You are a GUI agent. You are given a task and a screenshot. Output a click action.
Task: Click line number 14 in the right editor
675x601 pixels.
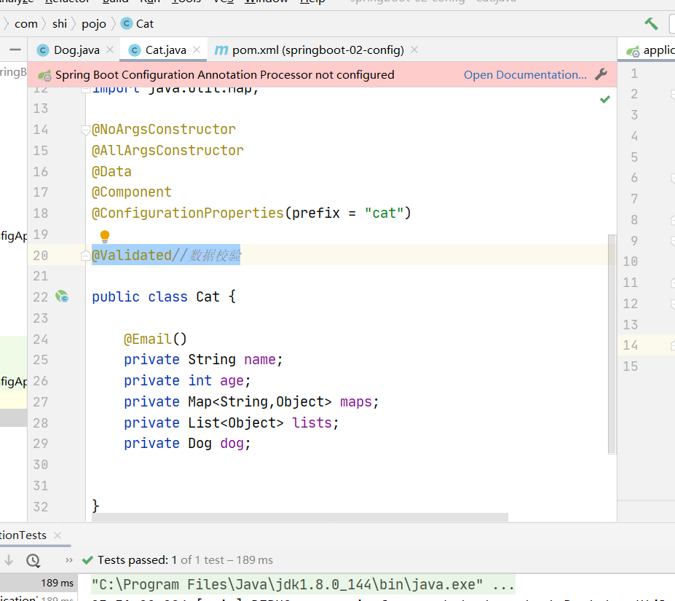[631, 345]
